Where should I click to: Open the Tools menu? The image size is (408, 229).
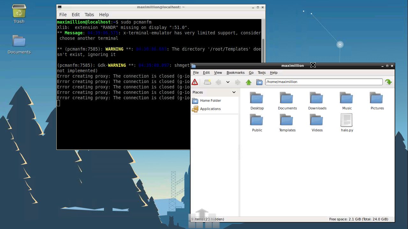click(x=261, y=73)
